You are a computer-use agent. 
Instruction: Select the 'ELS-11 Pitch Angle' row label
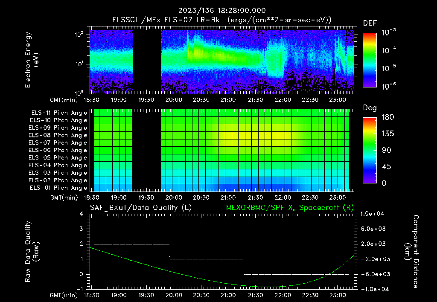[59, 113]
